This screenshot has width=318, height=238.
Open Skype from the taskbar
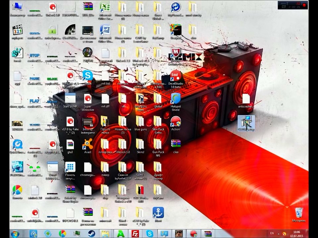[150, 234]
